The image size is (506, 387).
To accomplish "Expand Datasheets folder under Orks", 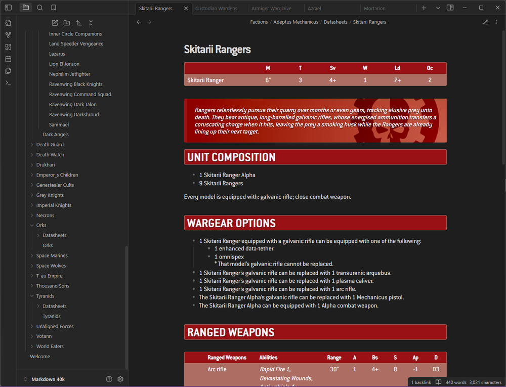I will coord(54,235).
